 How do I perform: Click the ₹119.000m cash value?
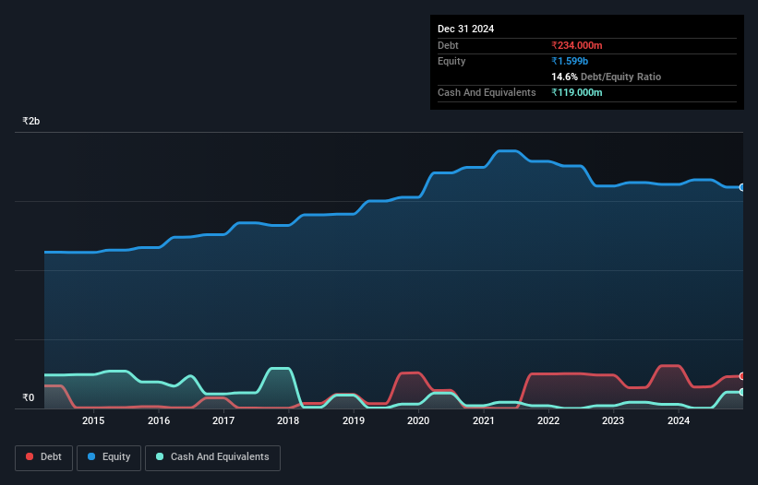click(577, 92)
